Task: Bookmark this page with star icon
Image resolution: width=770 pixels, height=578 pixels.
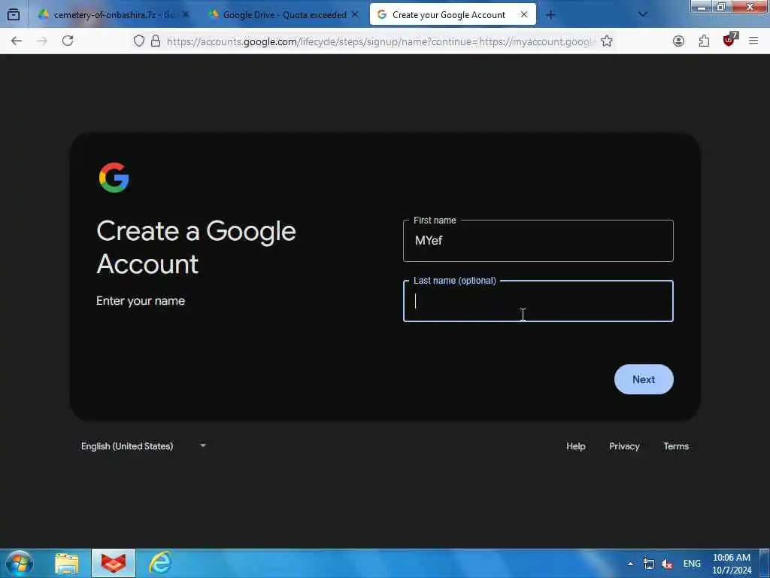Action: click(607, 41)
